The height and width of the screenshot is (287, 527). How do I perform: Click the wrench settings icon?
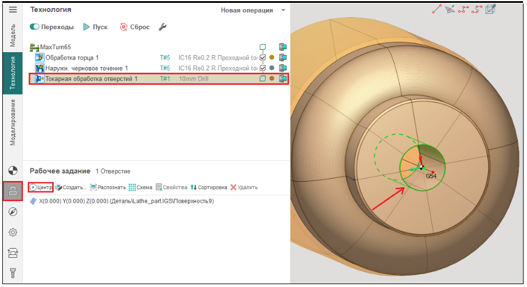(162, 27)
